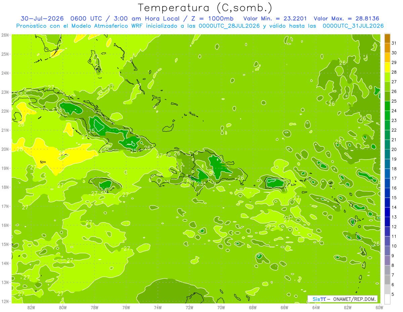Screen dimensions: 403x312
Task: Click the legend value "20"
Action: tap(394, 149)
